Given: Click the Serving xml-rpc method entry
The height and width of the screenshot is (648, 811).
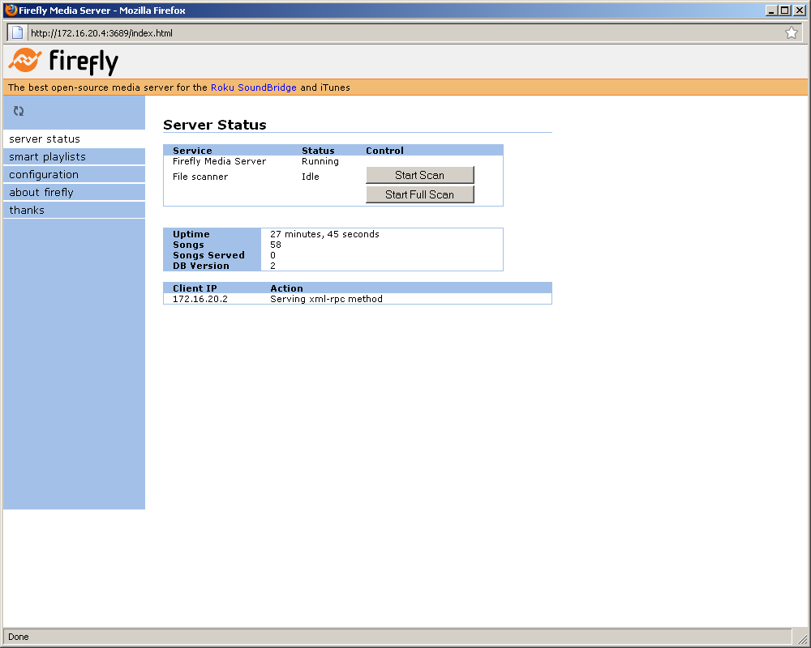Looking at the screenshot, I should pyautogui.click(x=326, y=299).
